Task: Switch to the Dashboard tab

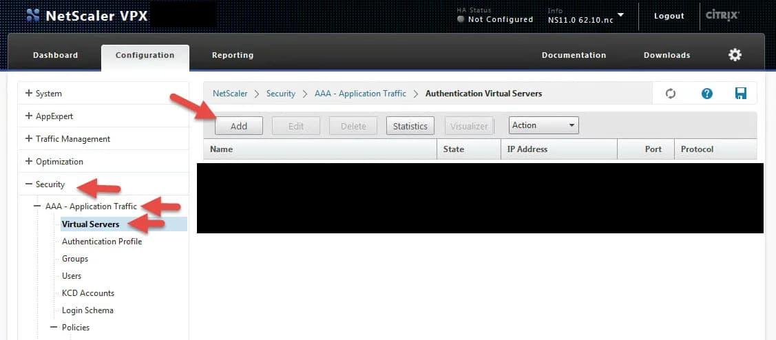Action: [55, 55]
